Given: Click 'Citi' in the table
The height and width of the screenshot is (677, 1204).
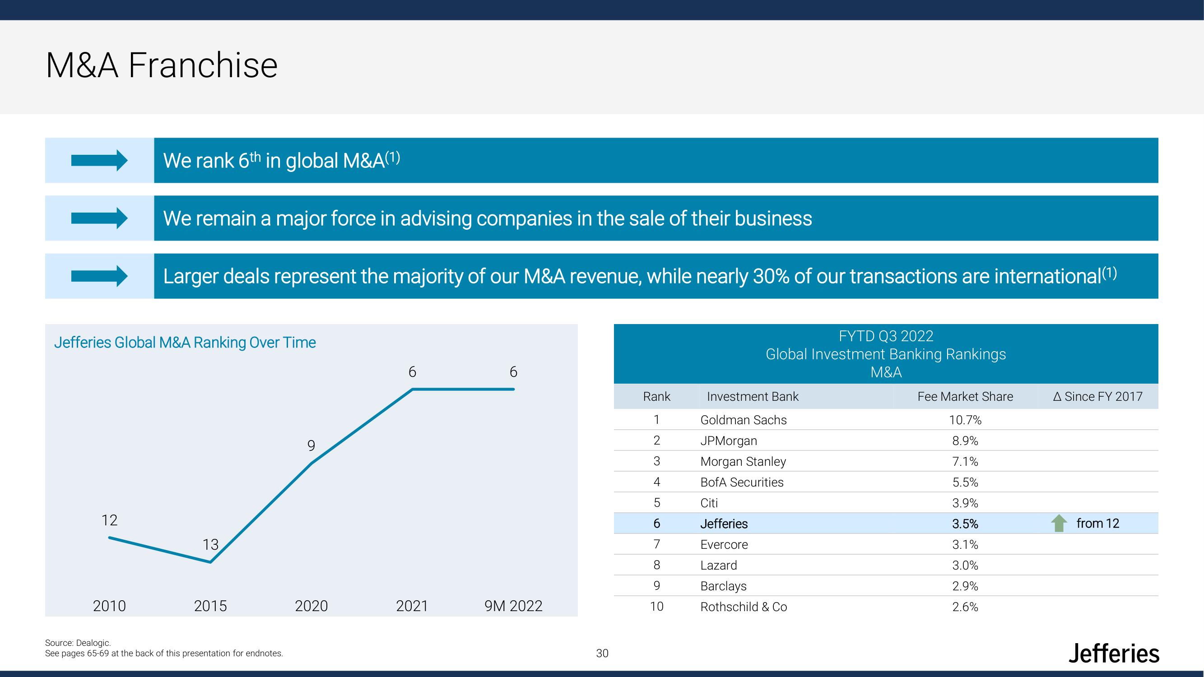Looking at the screenshot, I should [x=709, y=503].
